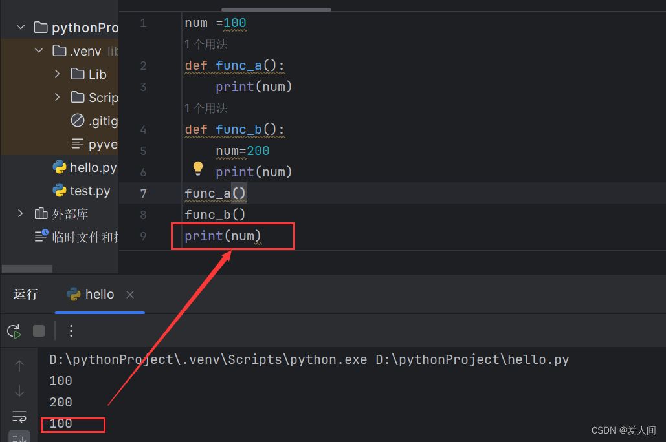Screen dimensions: 666x442
Task: Click the print(num) statement on line 9
Action: click(x=223, y=237)
